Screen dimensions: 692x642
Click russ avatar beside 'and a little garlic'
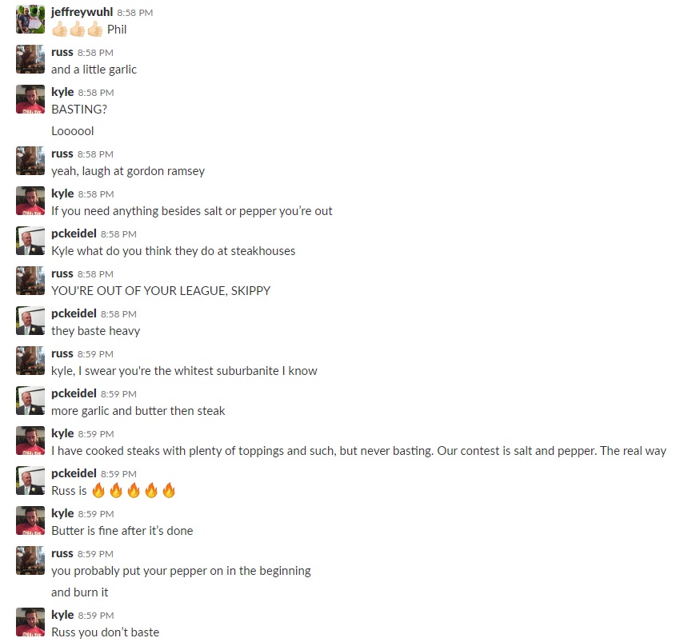30,59
